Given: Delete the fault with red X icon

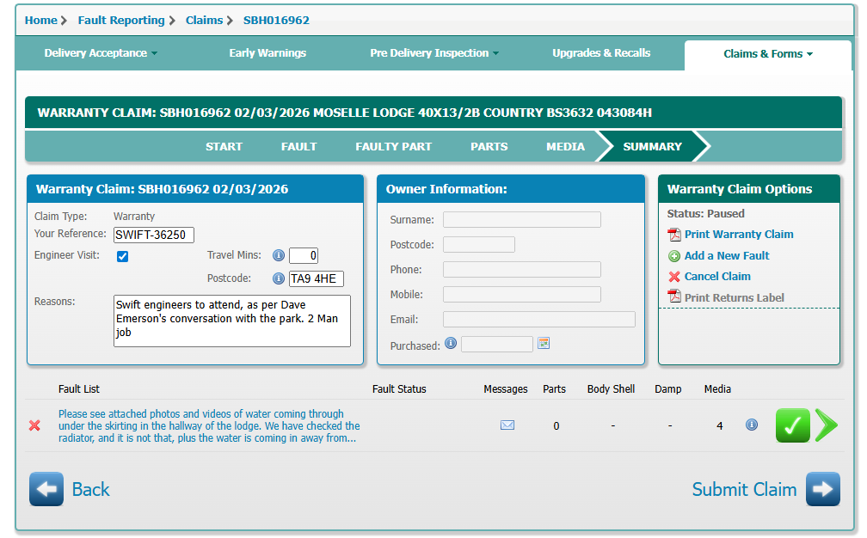Looking at the screenshot, I should pos(34,425).
